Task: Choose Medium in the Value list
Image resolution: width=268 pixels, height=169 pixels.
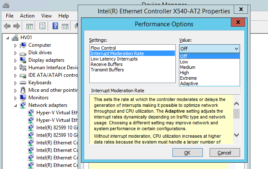Action: (210, 67)
